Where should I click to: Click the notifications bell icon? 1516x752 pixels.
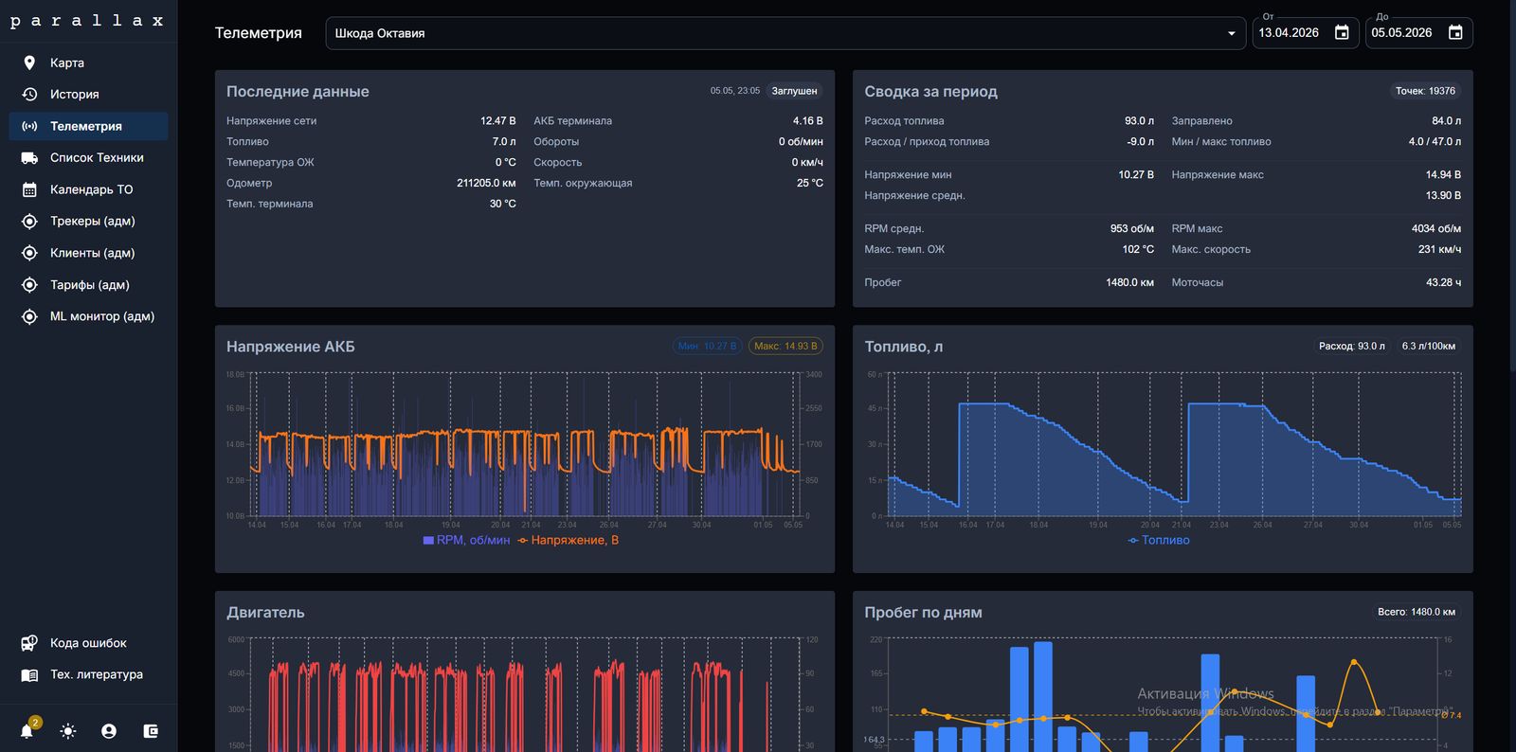tap(27, 731)
